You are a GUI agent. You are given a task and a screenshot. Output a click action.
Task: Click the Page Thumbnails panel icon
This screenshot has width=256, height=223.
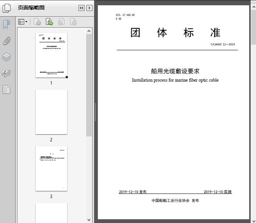[6, 8]
